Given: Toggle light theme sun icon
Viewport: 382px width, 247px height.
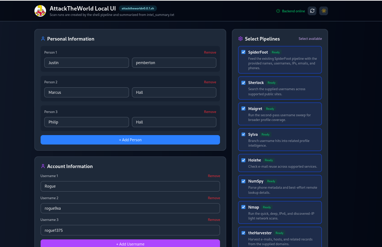Looking at the screenshot, I should [324, 11].
